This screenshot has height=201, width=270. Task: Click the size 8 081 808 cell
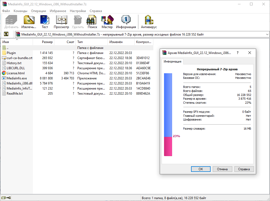pos(46,78)
